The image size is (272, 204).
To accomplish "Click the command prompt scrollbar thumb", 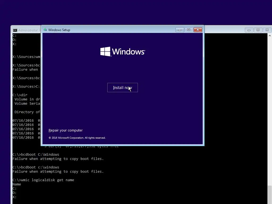I will (270, 195).
